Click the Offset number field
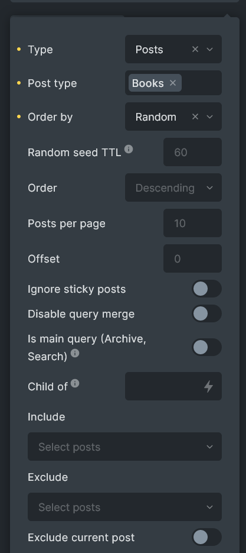The height and width of the screenshot is (553, 246). 192,258
